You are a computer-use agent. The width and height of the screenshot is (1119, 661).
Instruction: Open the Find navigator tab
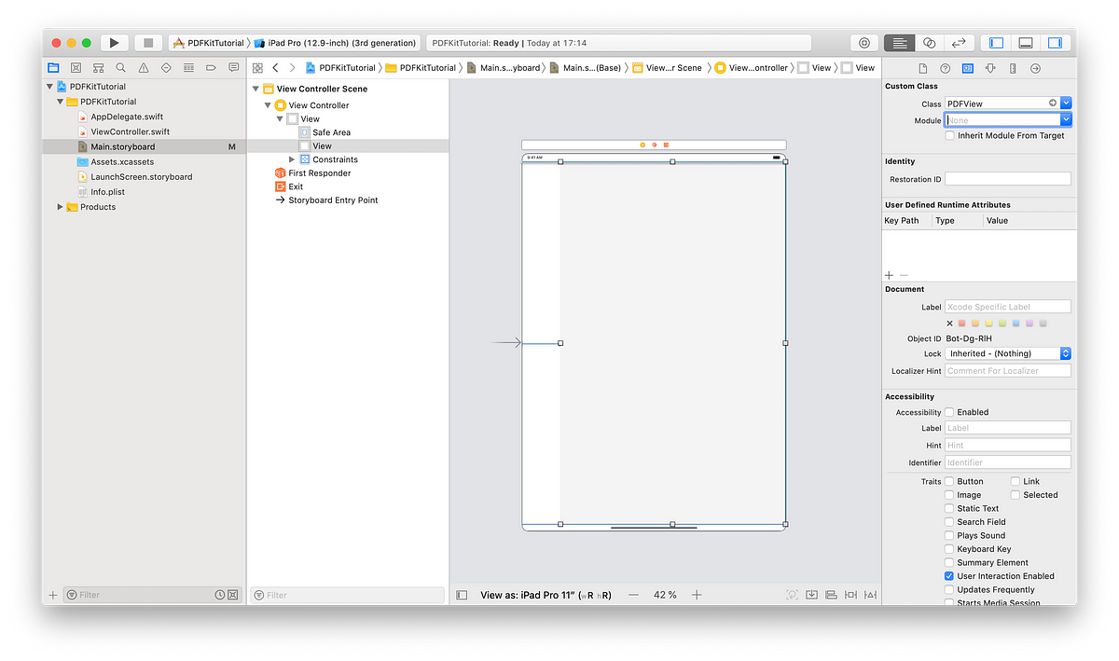click(120, 67)
